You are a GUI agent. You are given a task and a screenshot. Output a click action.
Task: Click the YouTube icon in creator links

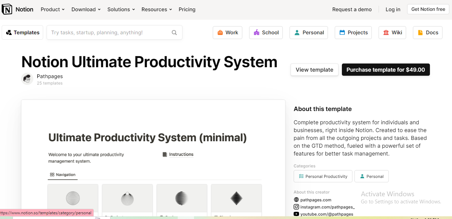pos(296,214)
